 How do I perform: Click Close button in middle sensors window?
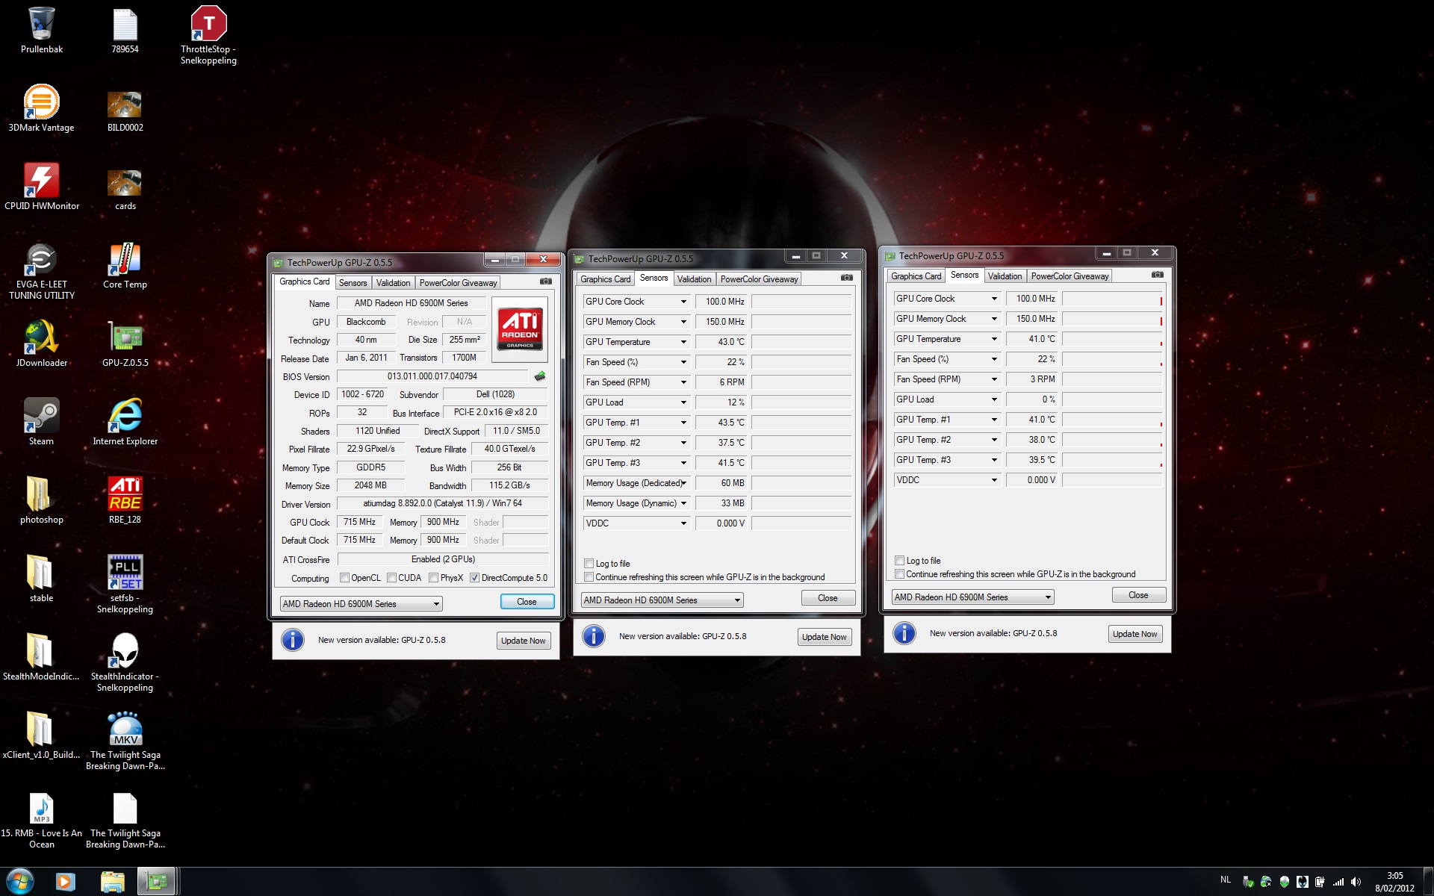828,598
